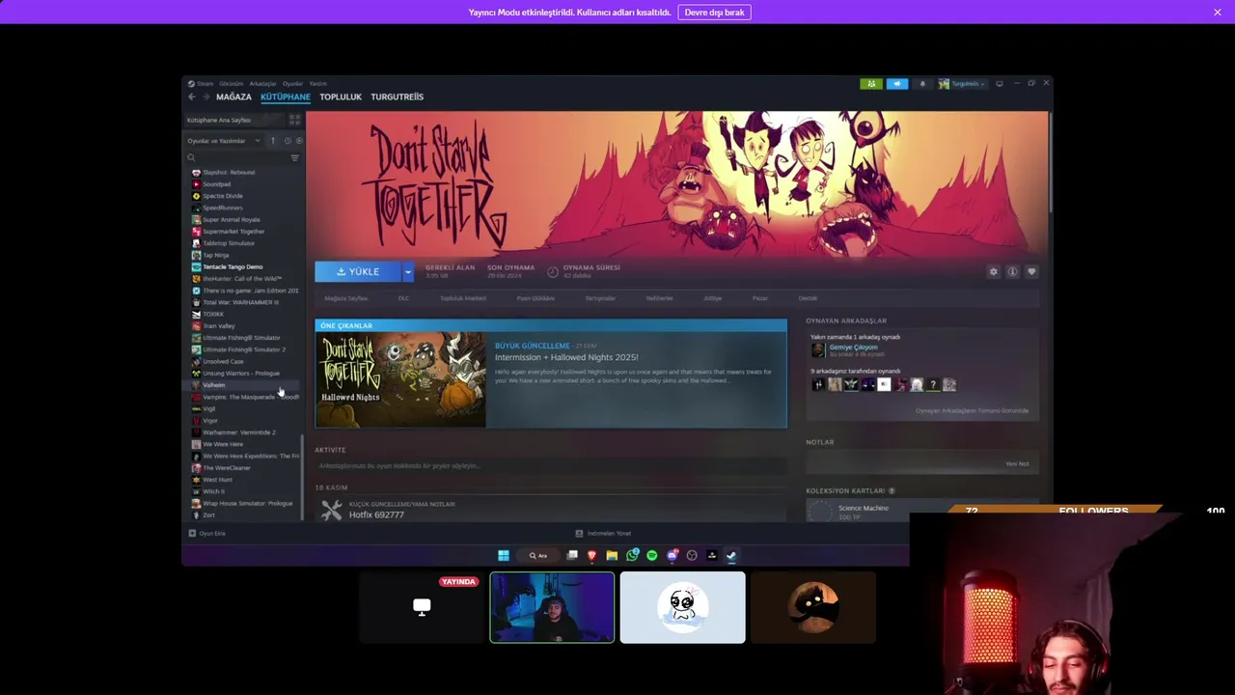Click Yeni Not in notes section

coord(1017,464)
